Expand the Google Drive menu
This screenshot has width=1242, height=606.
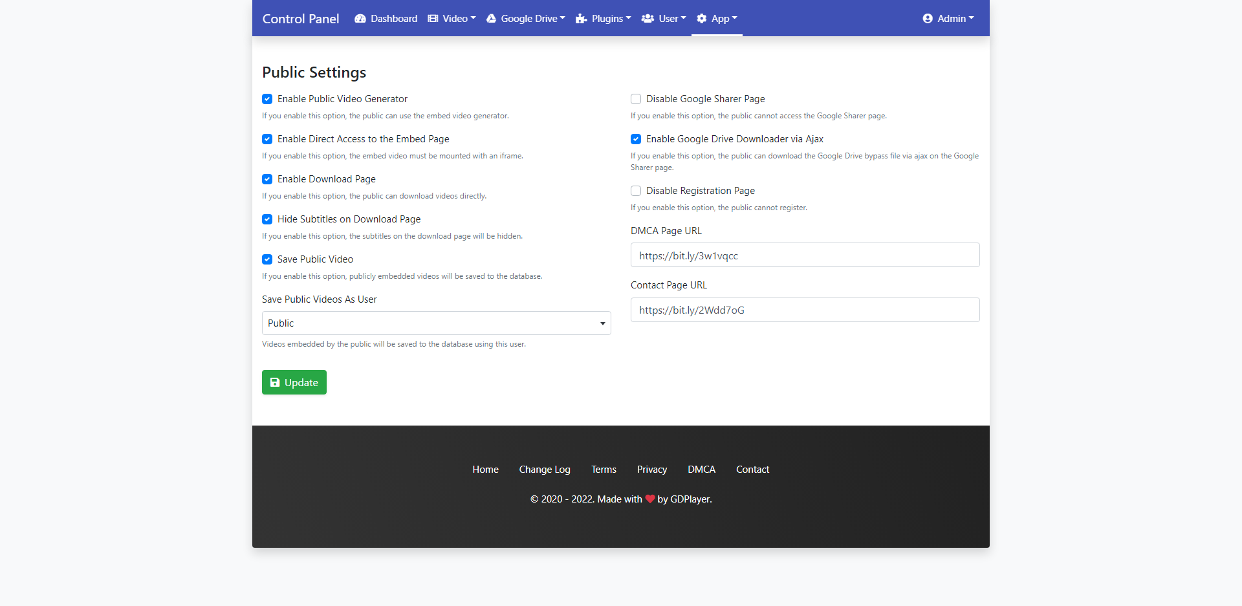pyautogui.click(x=525, y=19)
